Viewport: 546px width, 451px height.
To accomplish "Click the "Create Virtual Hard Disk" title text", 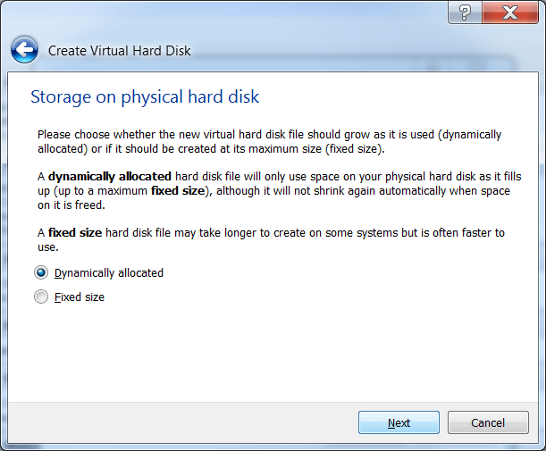I will pos(120,51).
